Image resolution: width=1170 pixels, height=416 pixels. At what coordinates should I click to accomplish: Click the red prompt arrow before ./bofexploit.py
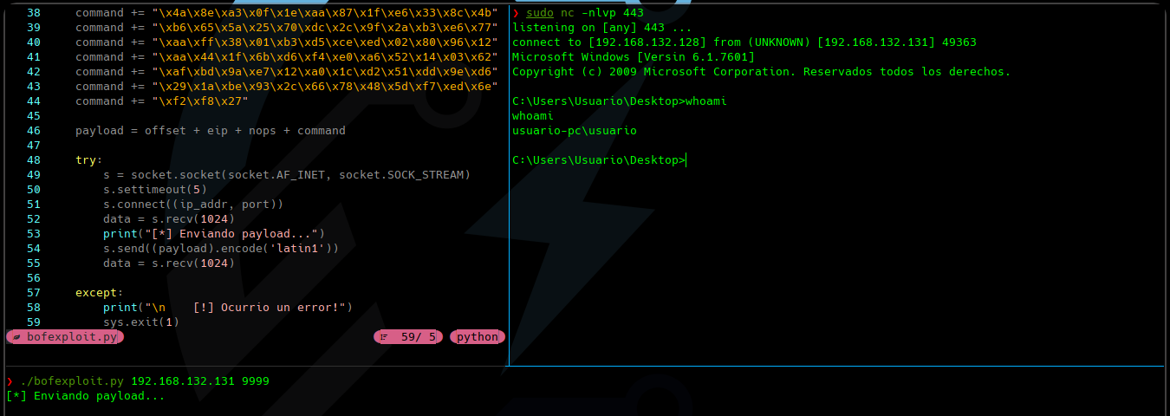10,381
